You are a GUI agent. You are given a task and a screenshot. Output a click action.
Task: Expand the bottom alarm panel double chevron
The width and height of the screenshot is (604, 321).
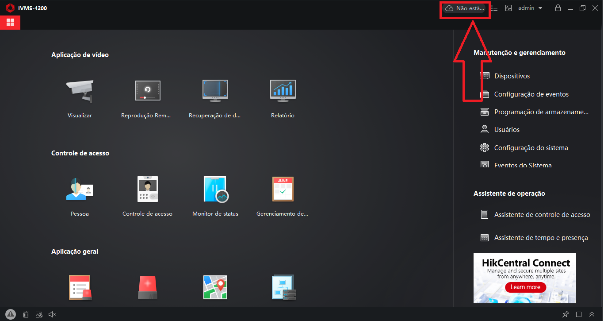coord(592,314)
